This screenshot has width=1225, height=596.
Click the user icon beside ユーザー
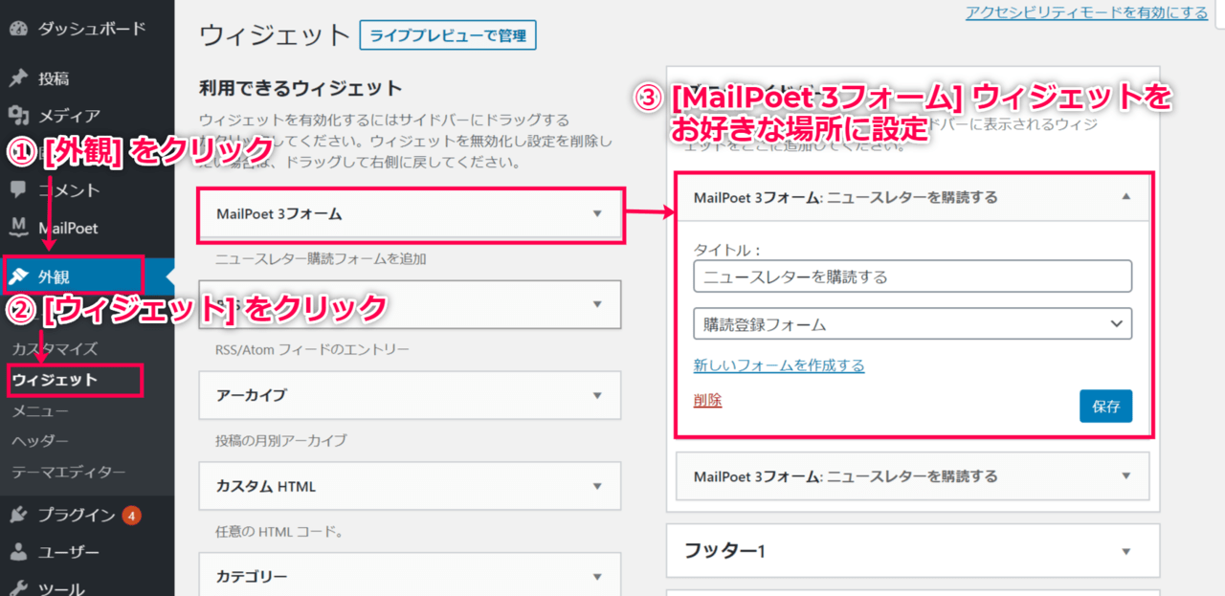pos(18,552)
